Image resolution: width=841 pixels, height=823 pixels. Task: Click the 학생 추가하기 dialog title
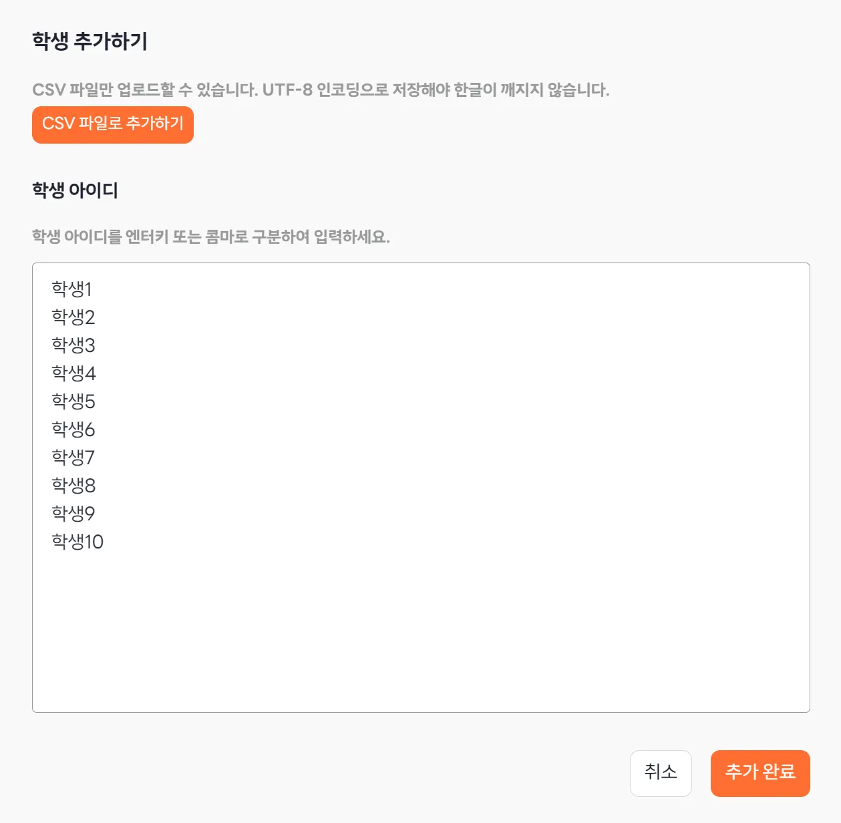click(90, 41)
